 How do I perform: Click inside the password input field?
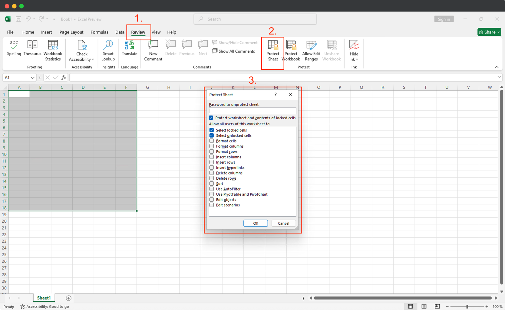click(252, 110)
